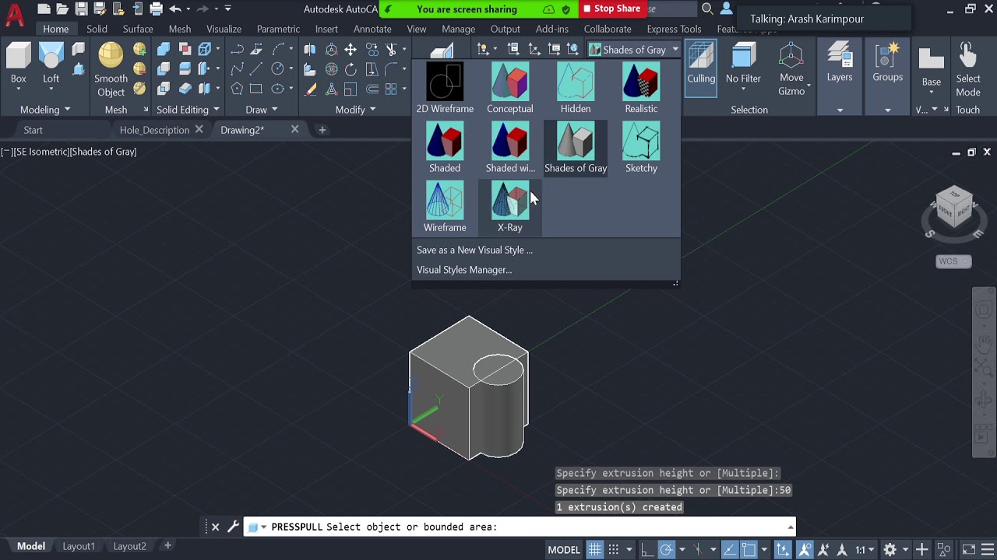Apply the Wireframe visual style
997x560 pixels.
pos(445,207)
